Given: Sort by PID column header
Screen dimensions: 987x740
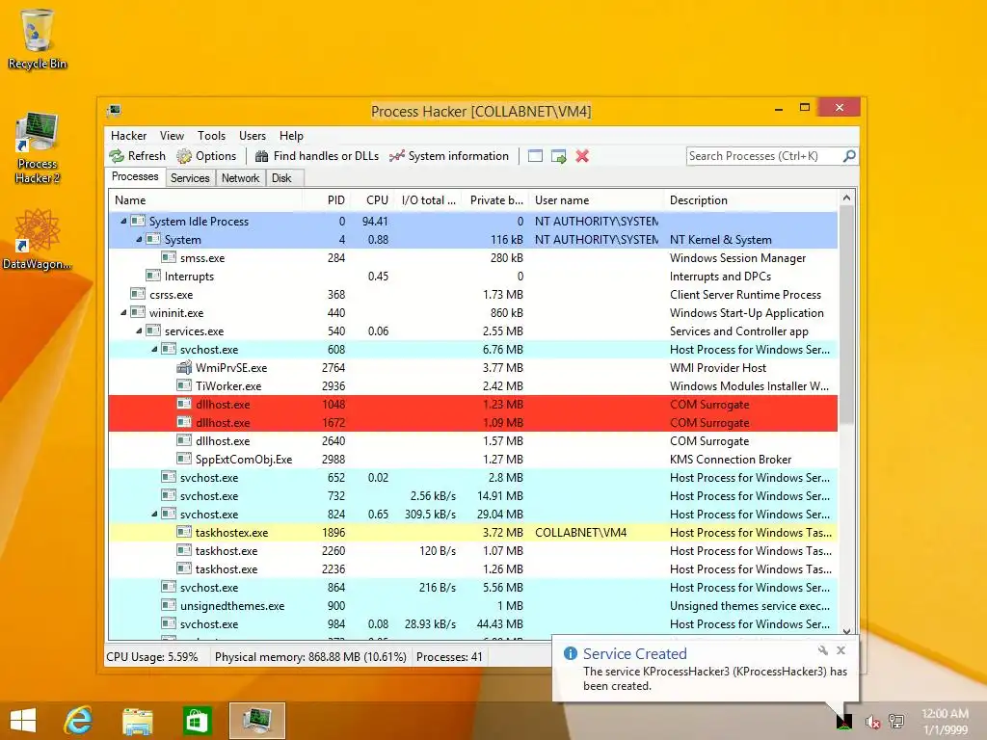Looking at the screenshot, I should point(327,200).
